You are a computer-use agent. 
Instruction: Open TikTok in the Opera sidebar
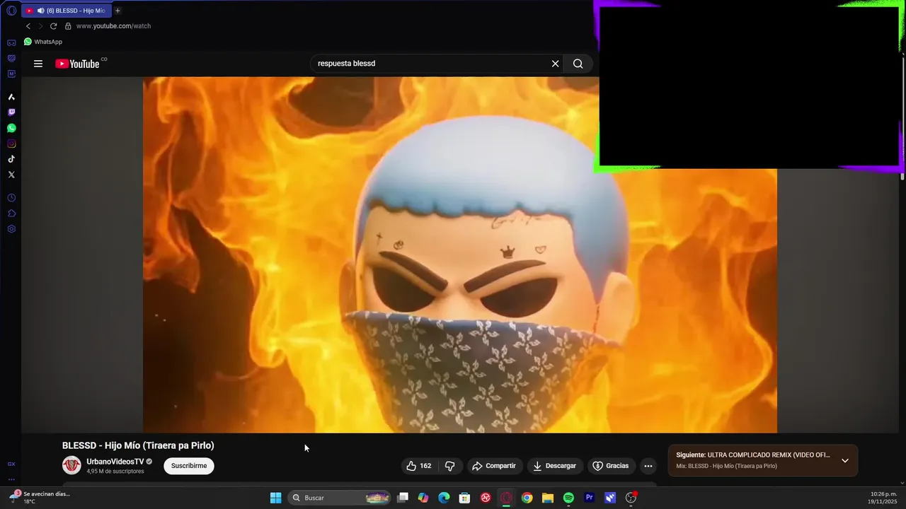point(11,159)
